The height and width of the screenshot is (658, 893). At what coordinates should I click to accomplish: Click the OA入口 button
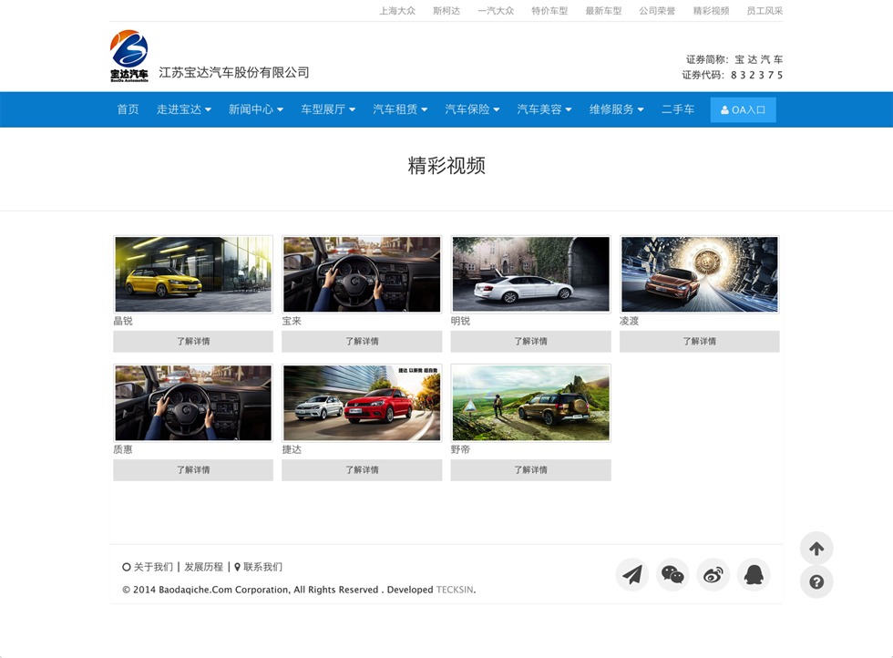(744, 110)
